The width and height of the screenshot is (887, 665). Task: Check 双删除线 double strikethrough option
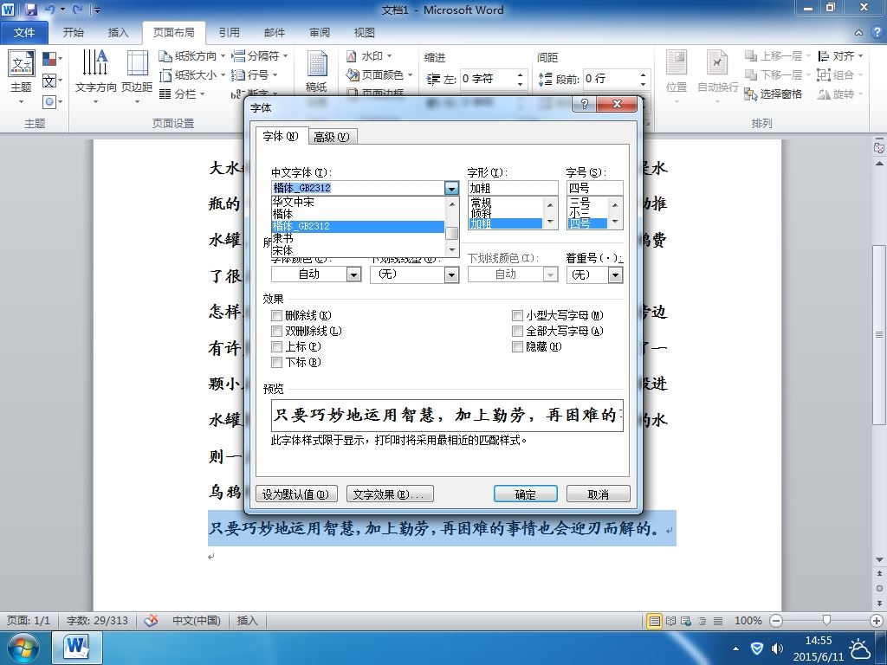click(x=276, y=331)
